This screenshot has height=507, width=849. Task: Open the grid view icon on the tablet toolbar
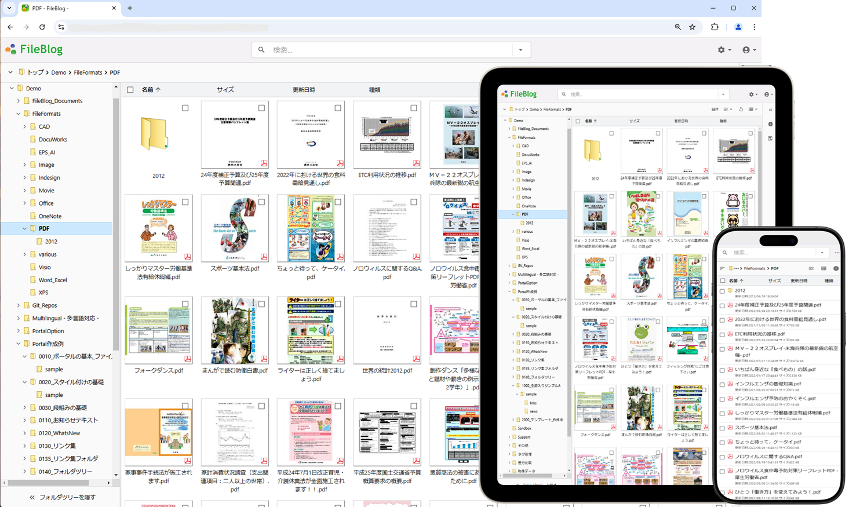point(751,110)
